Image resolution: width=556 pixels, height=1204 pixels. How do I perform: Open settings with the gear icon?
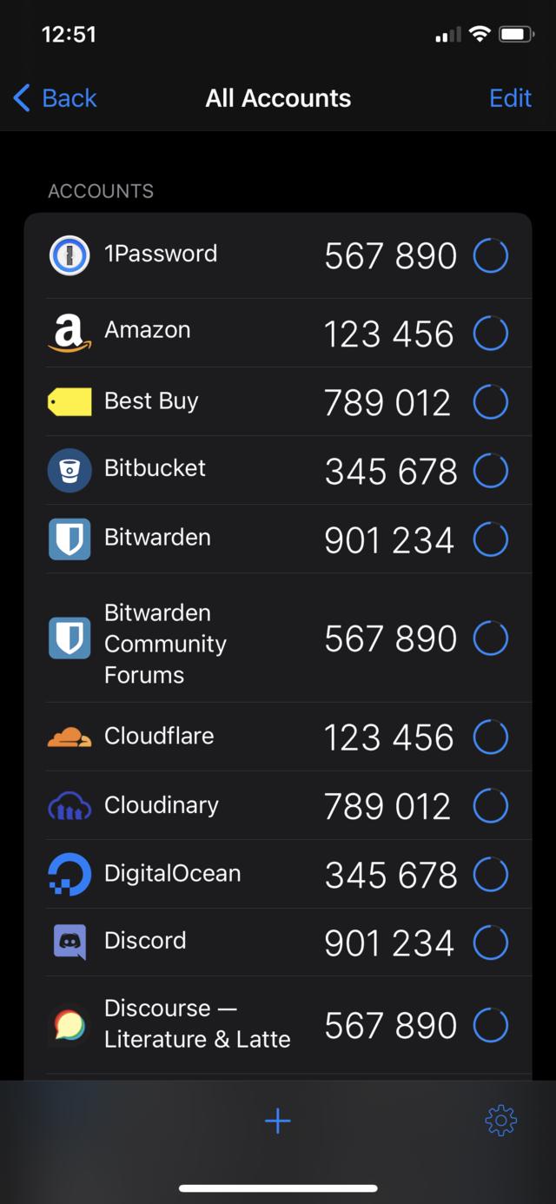click(500, 1121)
